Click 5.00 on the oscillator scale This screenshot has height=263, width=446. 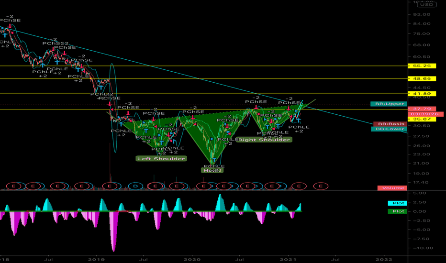421,193
